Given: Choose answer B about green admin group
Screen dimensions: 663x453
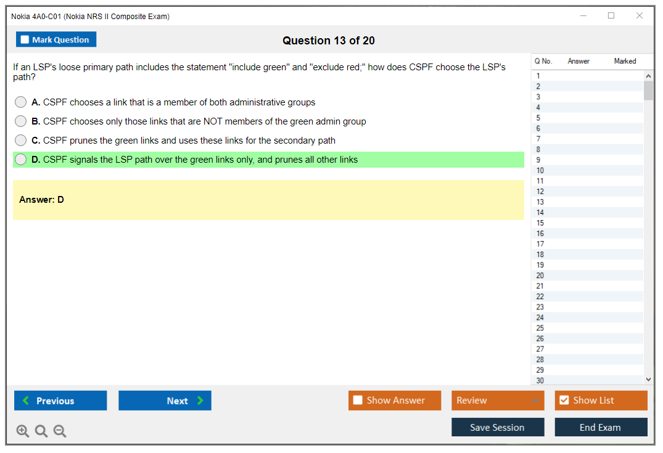Looking at the screenshot, I should [21, 121].
